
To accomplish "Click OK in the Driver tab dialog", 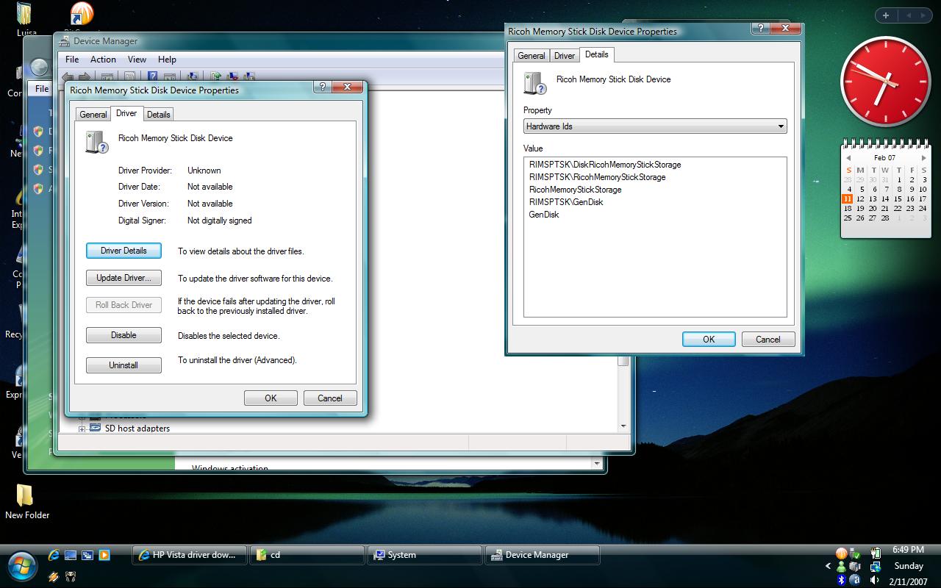I will (271, 398).
